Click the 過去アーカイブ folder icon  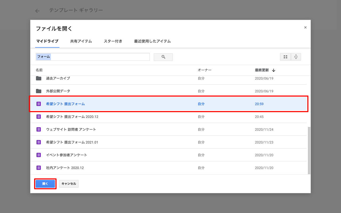click(x=39, y=78)
